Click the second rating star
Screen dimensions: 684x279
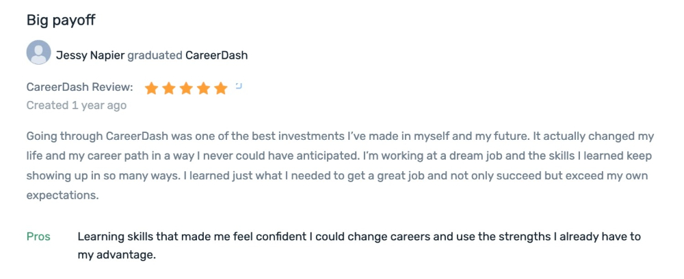[x=169, y=89]
